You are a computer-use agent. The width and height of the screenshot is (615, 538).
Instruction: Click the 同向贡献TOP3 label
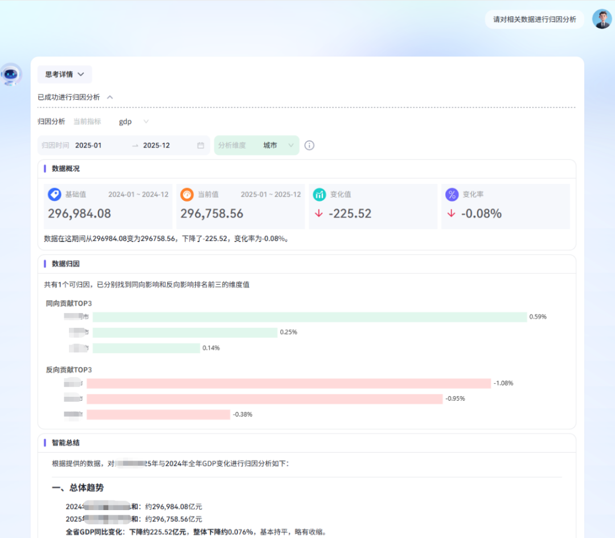tap(69, 303)
